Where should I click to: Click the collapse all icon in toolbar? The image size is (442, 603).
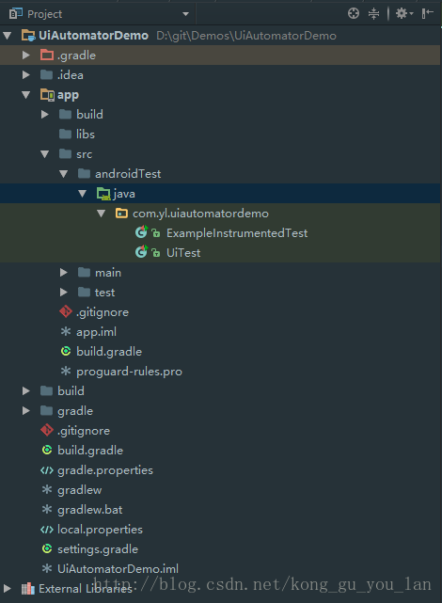tap(373, 14)
